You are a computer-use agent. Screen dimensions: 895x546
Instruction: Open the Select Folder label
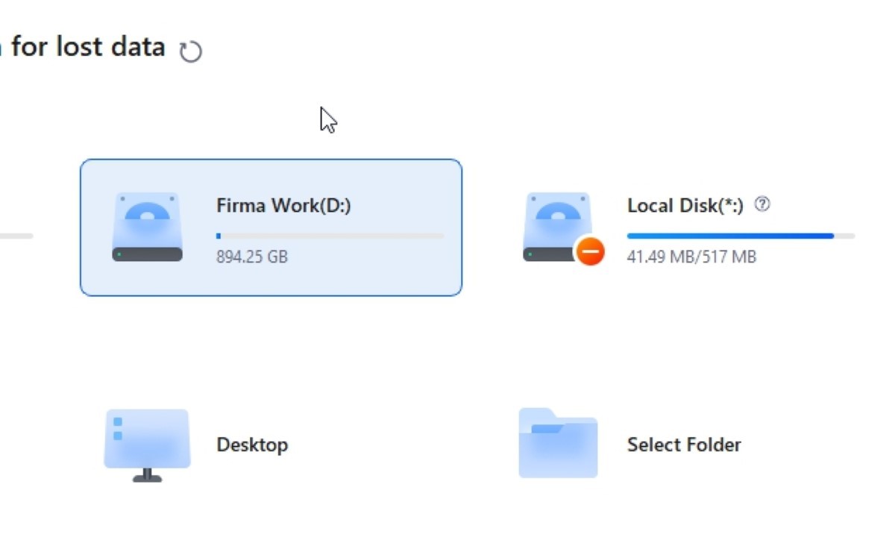click(x=684, y=445)
